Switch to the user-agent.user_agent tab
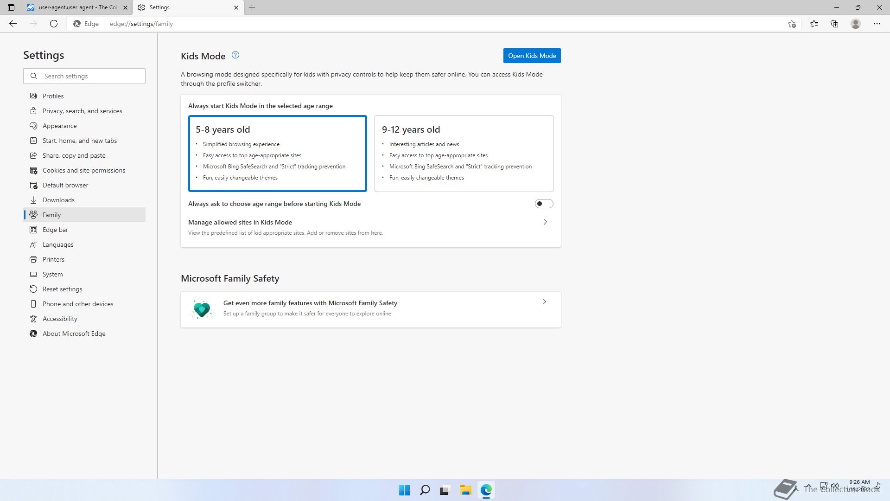Viewport: 890px width, 501px height. pyautogui.click(x=76, y=7)
